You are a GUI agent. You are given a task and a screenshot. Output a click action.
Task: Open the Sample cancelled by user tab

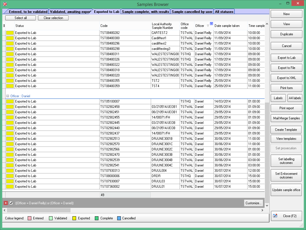click(x=192, y=12)
